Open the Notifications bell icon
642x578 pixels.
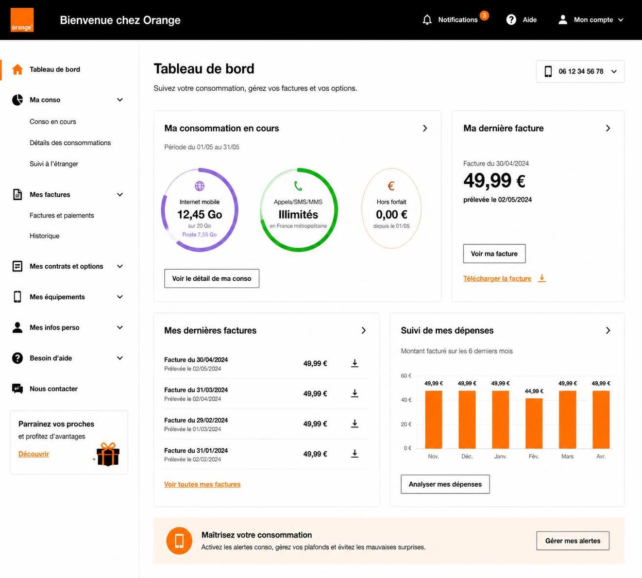(427, 20)
